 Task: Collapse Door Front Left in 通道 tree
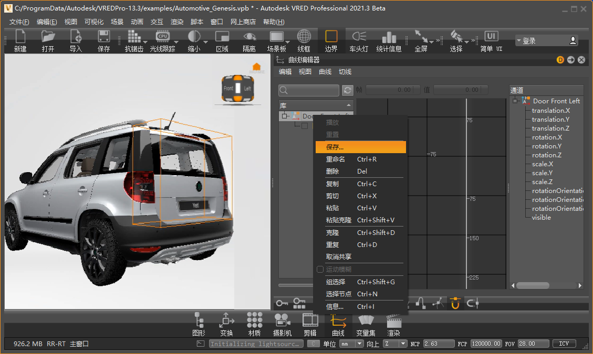[516, 101]
